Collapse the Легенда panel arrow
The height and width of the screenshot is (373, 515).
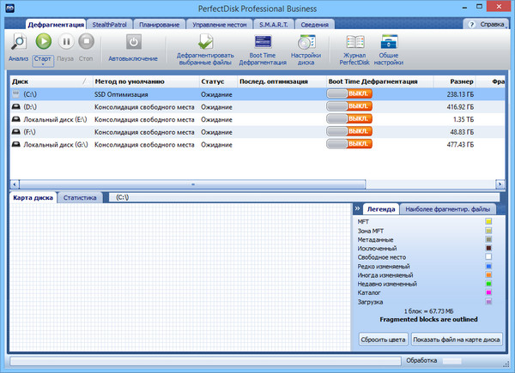click(x=357, y=208)
